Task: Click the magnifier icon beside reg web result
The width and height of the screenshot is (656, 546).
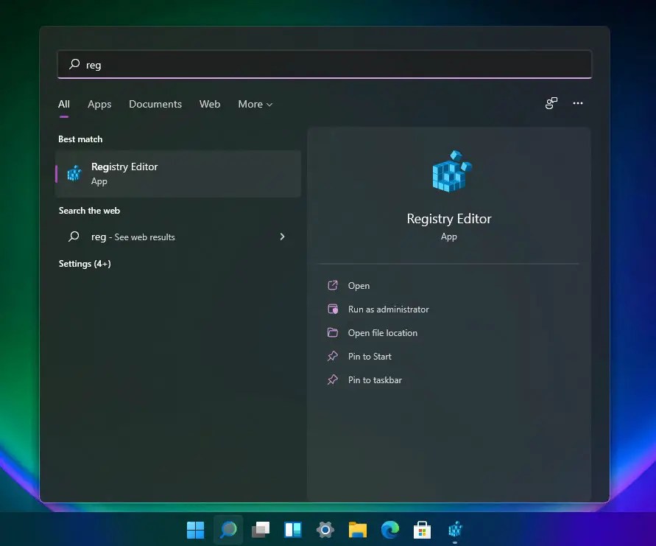Action: tap(74, 237)
